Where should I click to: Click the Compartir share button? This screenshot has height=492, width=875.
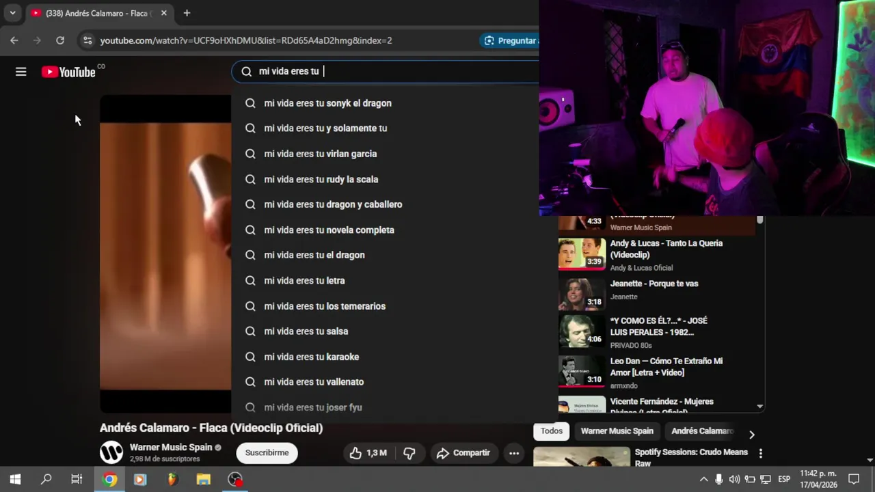click(463, 452)
